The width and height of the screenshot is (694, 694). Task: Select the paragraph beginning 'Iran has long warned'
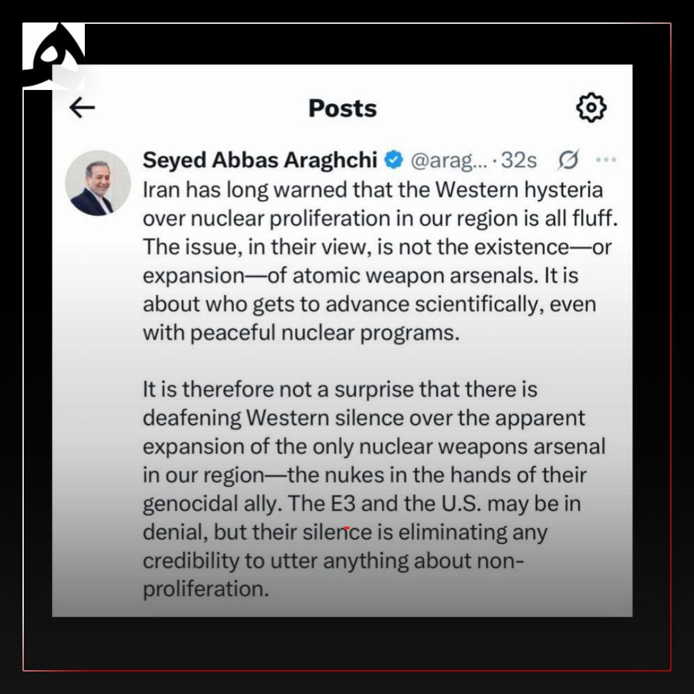tap(380, 261)
